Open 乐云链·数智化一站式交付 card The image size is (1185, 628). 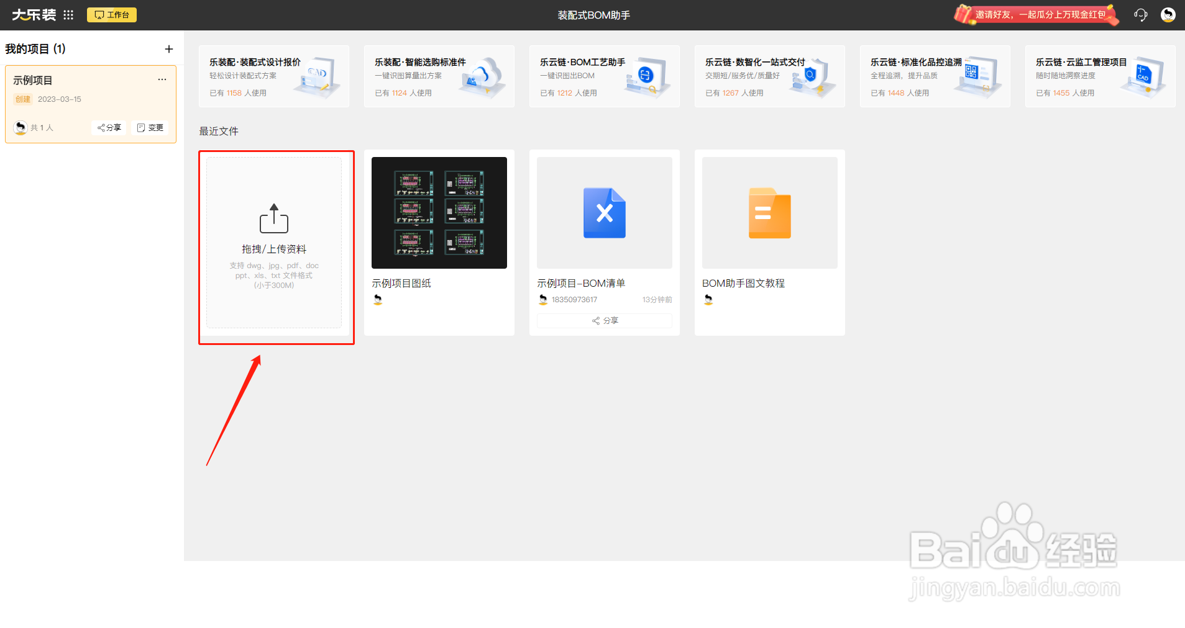(x=770, y=76)
